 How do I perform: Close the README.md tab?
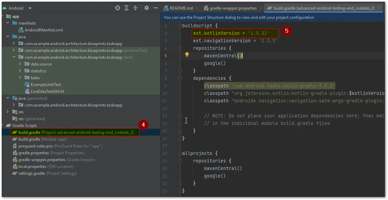197,8
